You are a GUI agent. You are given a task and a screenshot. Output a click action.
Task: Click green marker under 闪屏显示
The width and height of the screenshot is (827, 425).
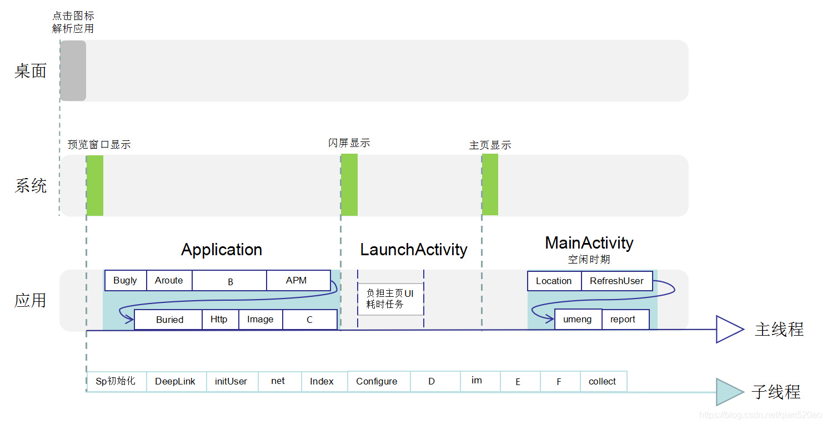[x=349, y=185]
